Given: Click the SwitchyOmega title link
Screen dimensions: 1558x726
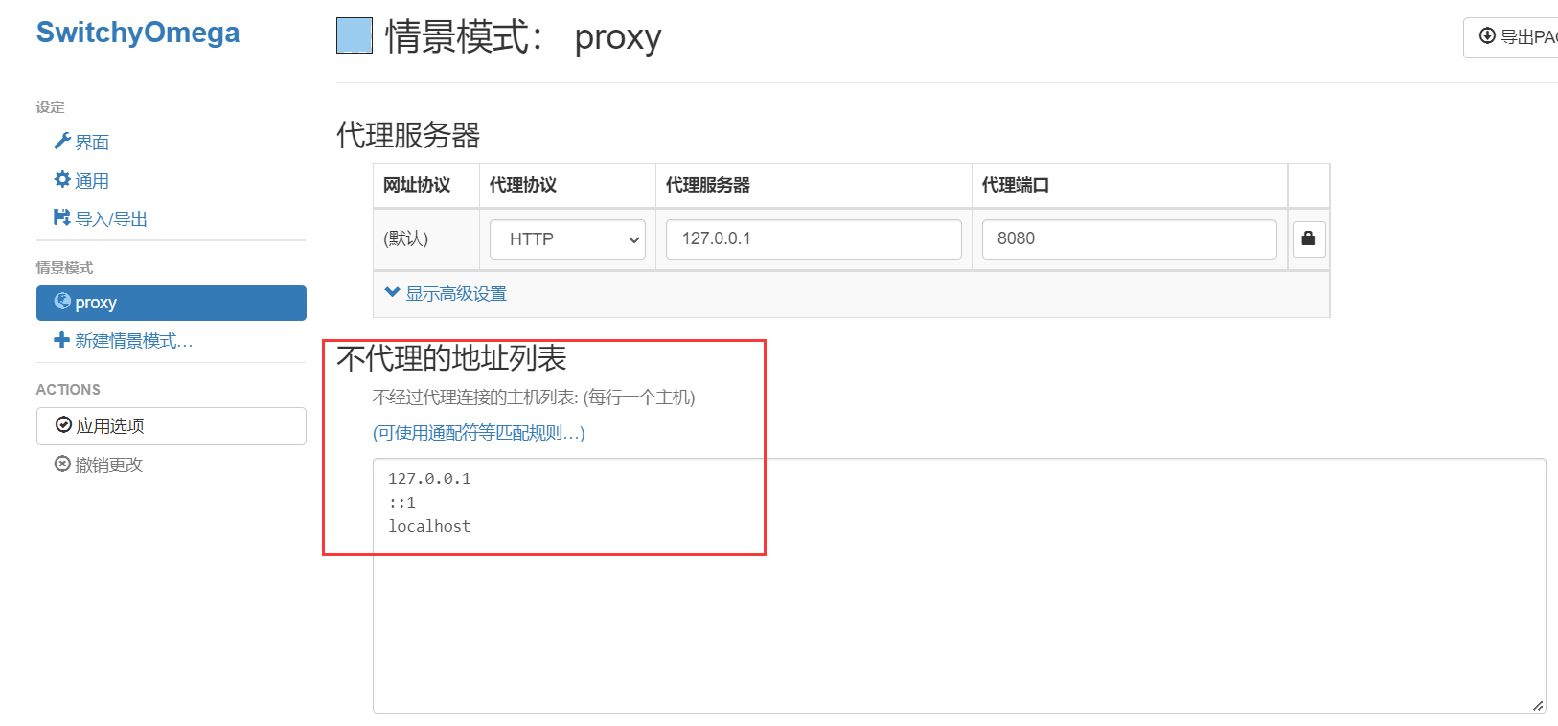Looking at the screenshot, I should pos(138,33).
